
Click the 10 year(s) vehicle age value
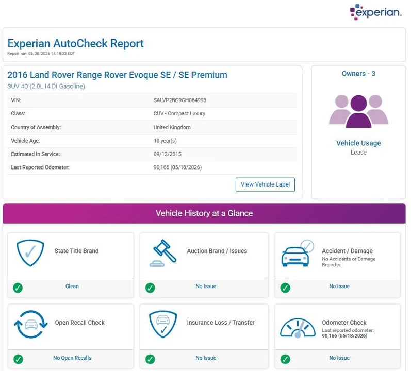(x=165, y=141)
